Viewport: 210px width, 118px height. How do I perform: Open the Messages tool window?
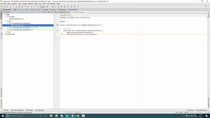[x=39, y=110]
